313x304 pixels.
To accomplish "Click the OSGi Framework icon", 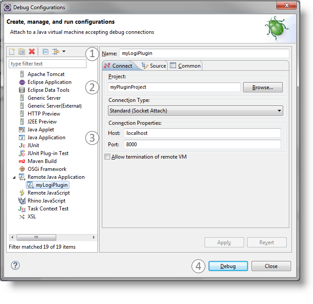I will tap(22, 169).
